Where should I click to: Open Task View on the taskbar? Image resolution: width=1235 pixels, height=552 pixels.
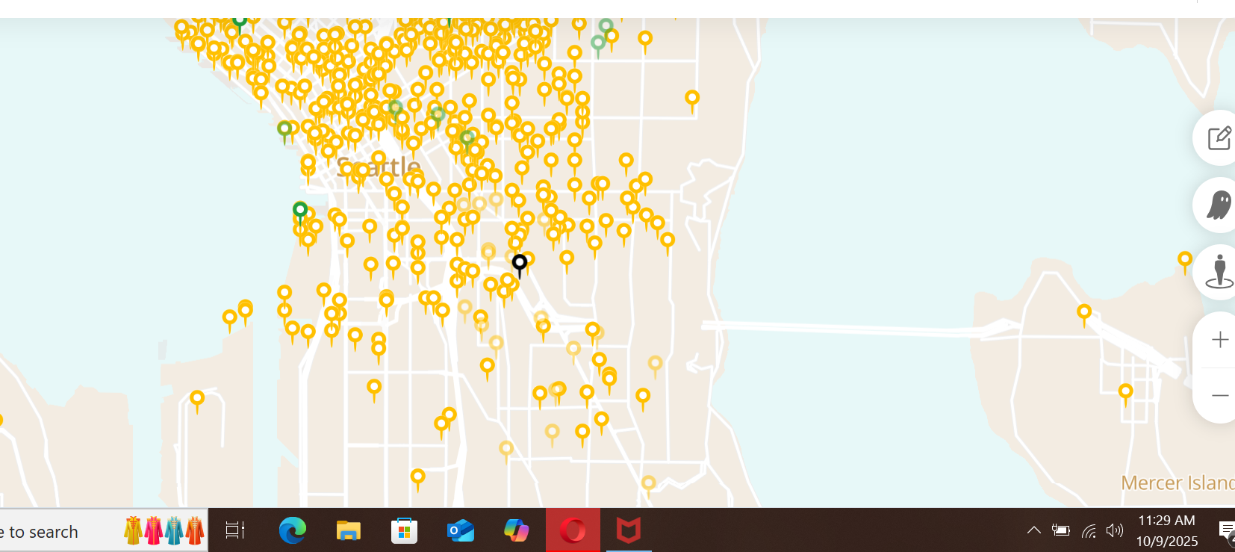[x=234, y=531]
